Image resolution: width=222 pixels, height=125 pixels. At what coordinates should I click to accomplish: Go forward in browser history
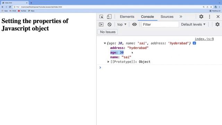click(6, 7)
